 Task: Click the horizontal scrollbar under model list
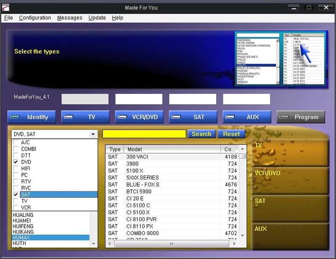(171, 243)
